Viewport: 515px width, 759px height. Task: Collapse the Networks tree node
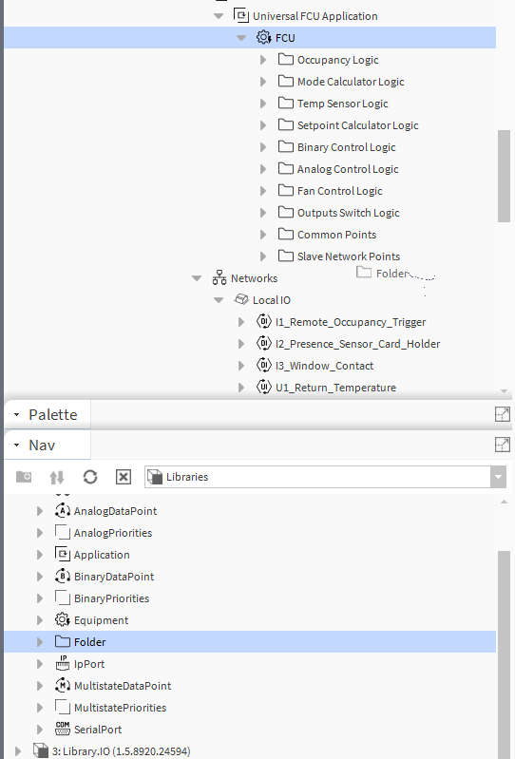[197, 278]
